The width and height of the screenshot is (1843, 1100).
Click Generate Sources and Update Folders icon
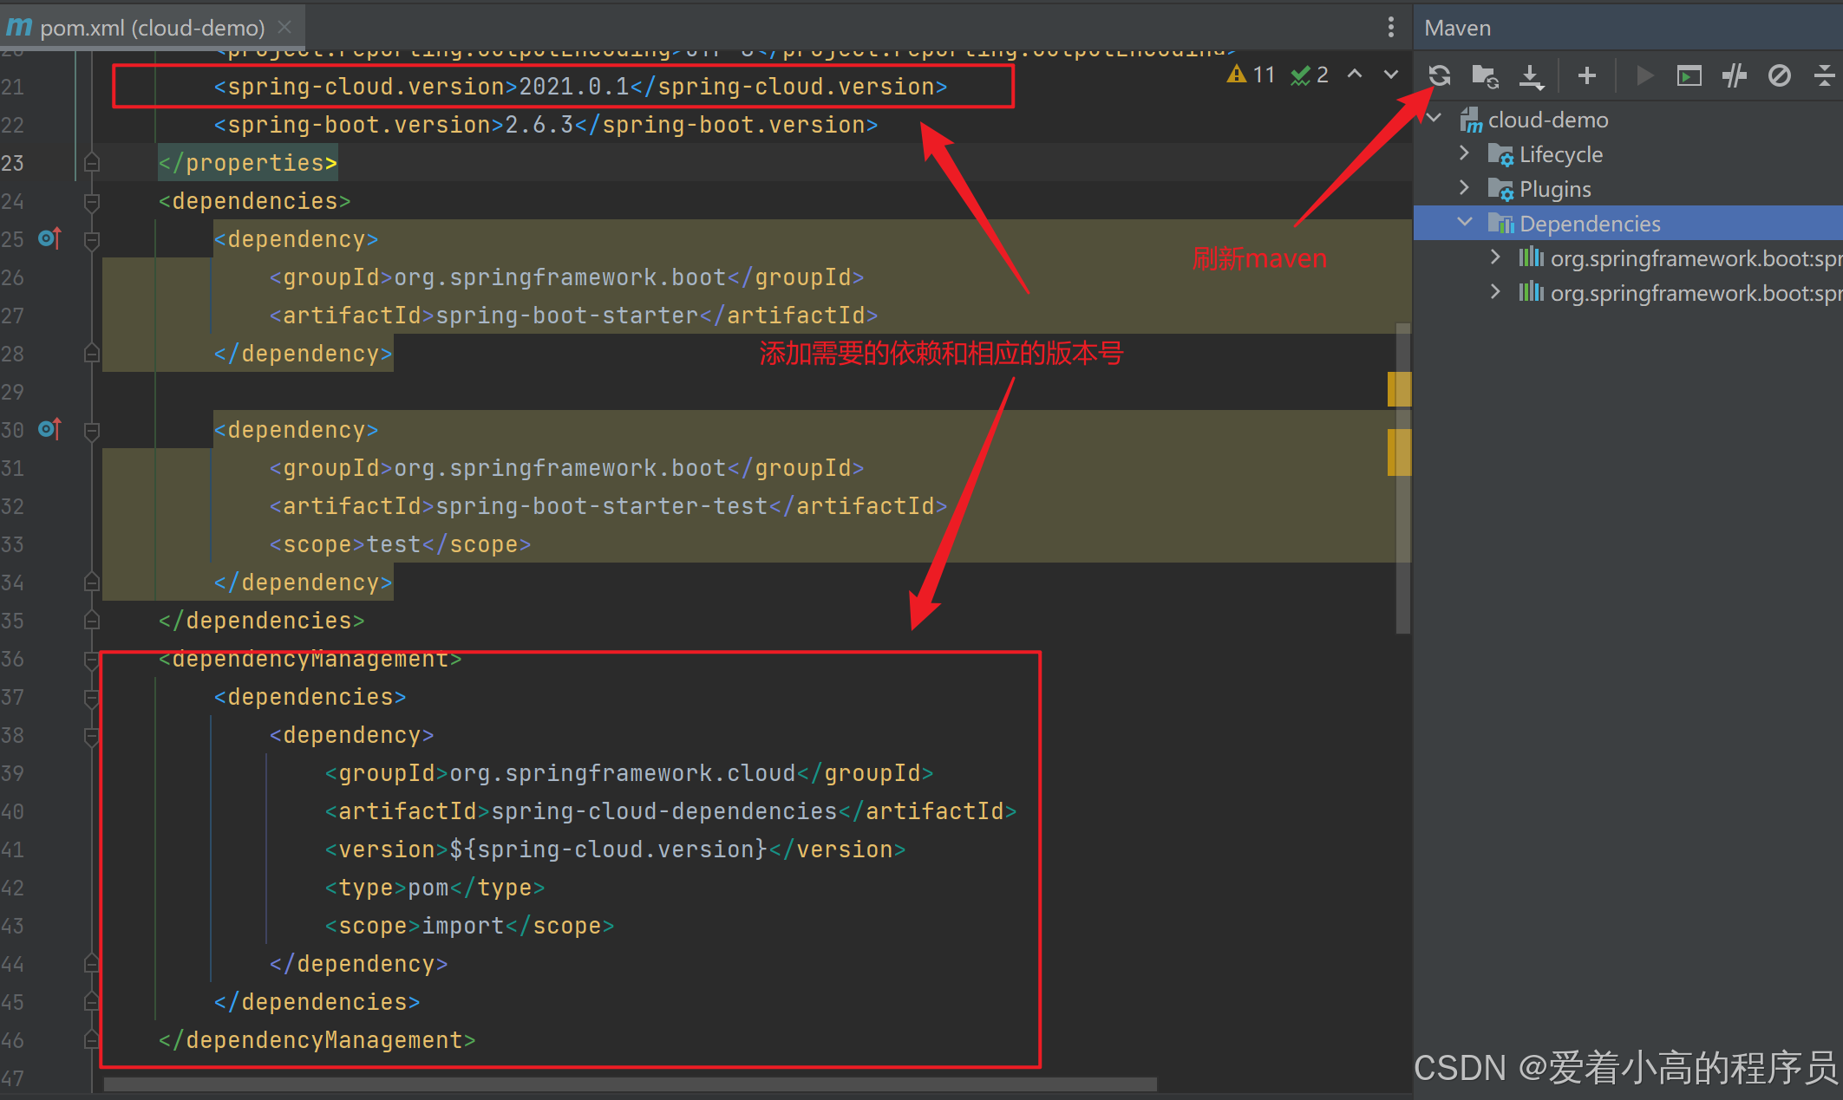(1485, 76)
